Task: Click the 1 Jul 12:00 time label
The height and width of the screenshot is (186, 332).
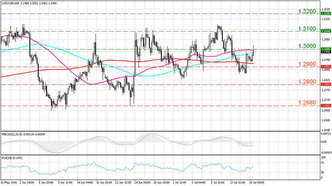Action: [179, 183]
